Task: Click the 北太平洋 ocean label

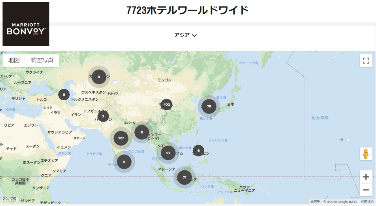Action: click(x=320, y=118)
